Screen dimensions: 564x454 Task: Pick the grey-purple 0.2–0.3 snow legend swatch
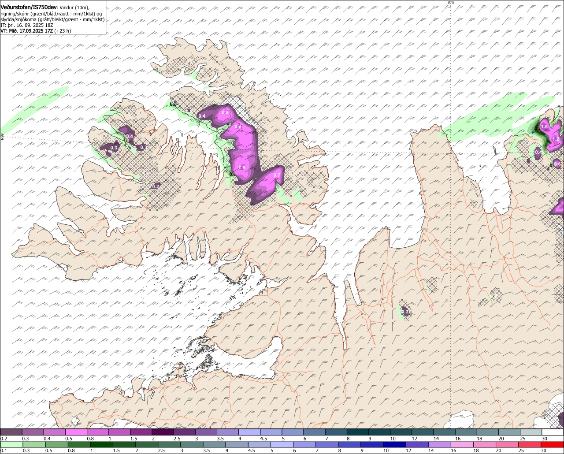tap(11, 432)
